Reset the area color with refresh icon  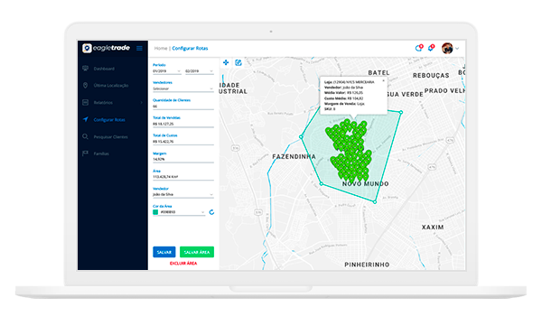(211, 212)
